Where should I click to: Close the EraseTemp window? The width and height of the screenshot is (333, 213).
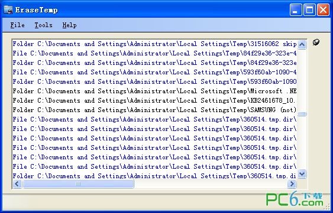(x=323, y=10)
